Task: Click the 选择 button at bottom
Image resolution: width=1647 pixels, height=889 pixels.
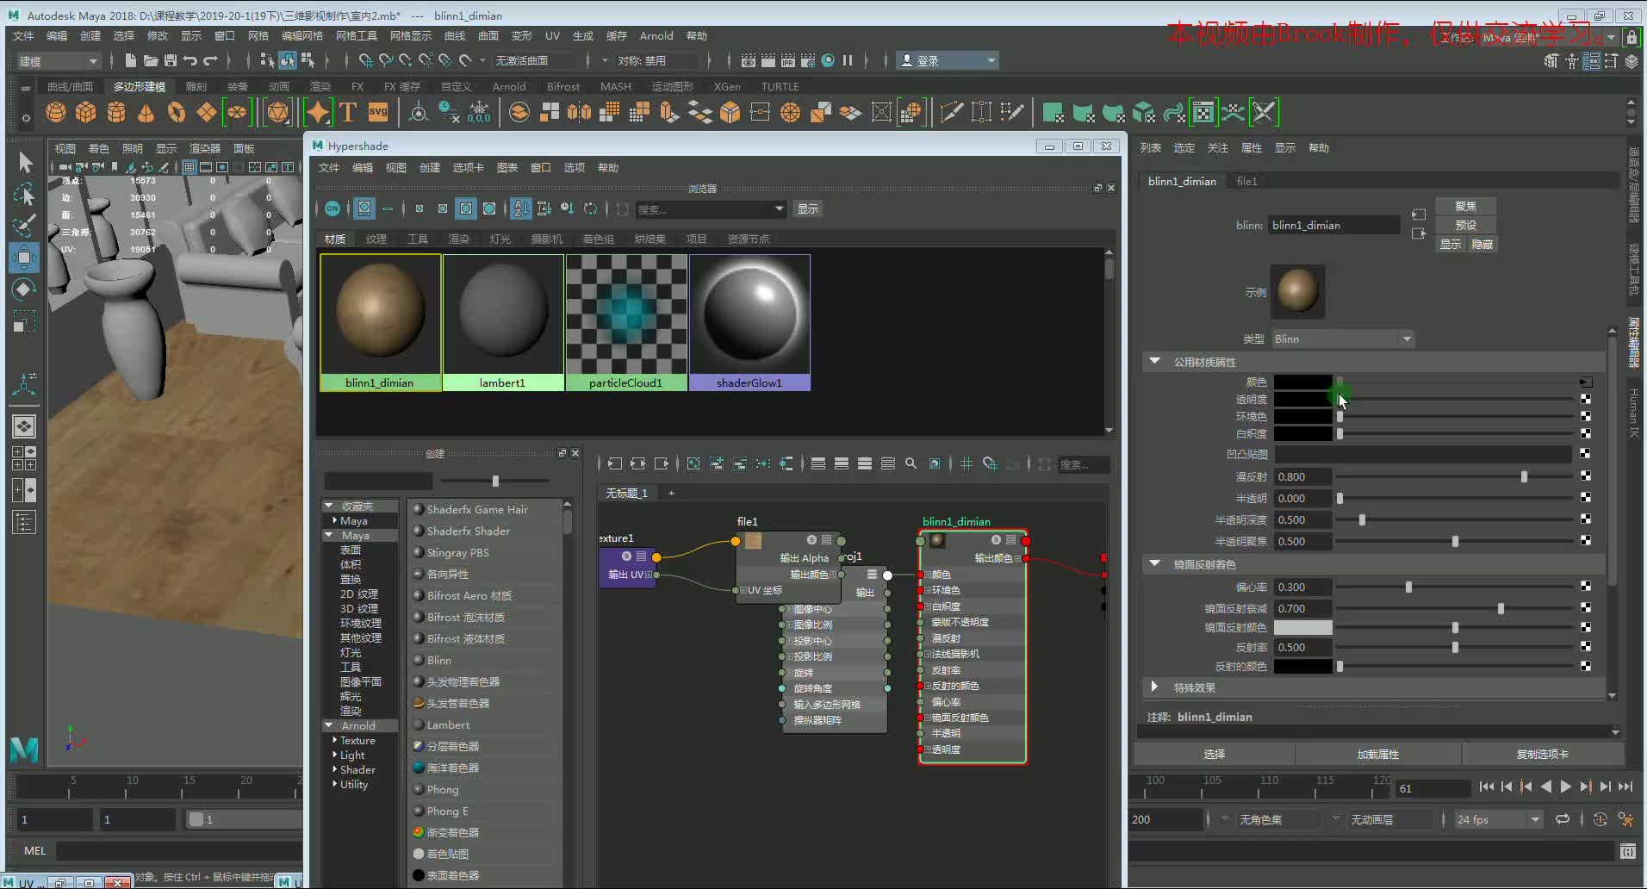Action: click(x=1215, y=754)
